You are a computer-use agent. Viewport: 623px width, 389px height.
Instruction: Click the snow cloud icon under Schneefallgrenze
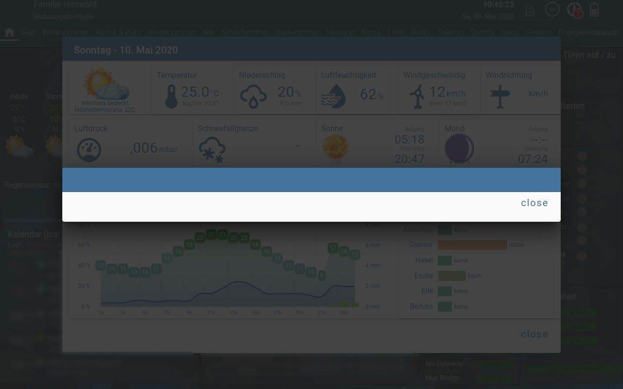pyautogui.click(x=213, y=149)
